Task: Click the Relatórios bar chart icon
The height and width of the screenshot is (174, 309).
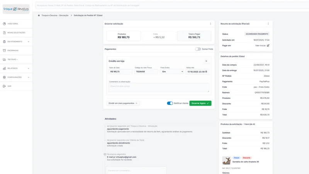Action: [4, 68]
